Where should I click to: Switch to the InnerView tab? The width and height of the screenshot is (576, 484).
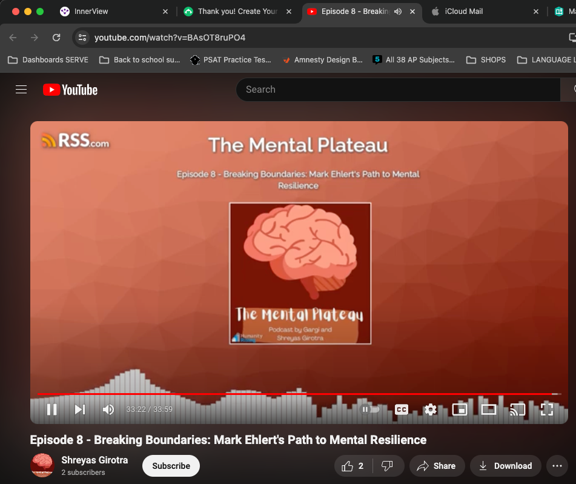click(114, 12)
